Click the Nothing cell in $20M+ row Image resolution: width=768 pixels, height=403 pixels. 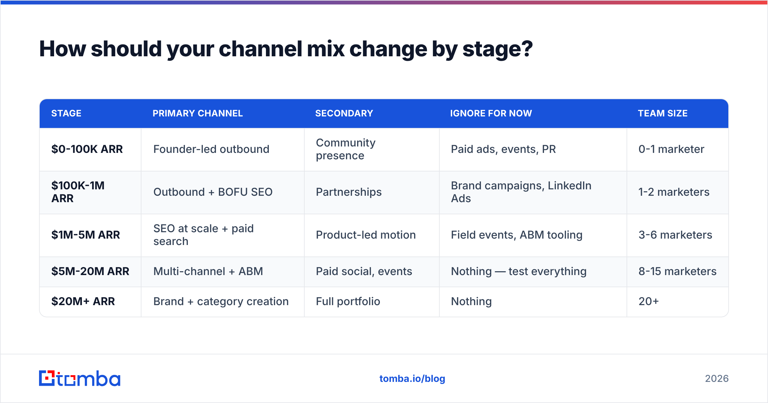coord(533,302)
